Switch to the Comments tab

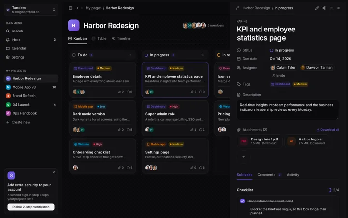[269, 175]
